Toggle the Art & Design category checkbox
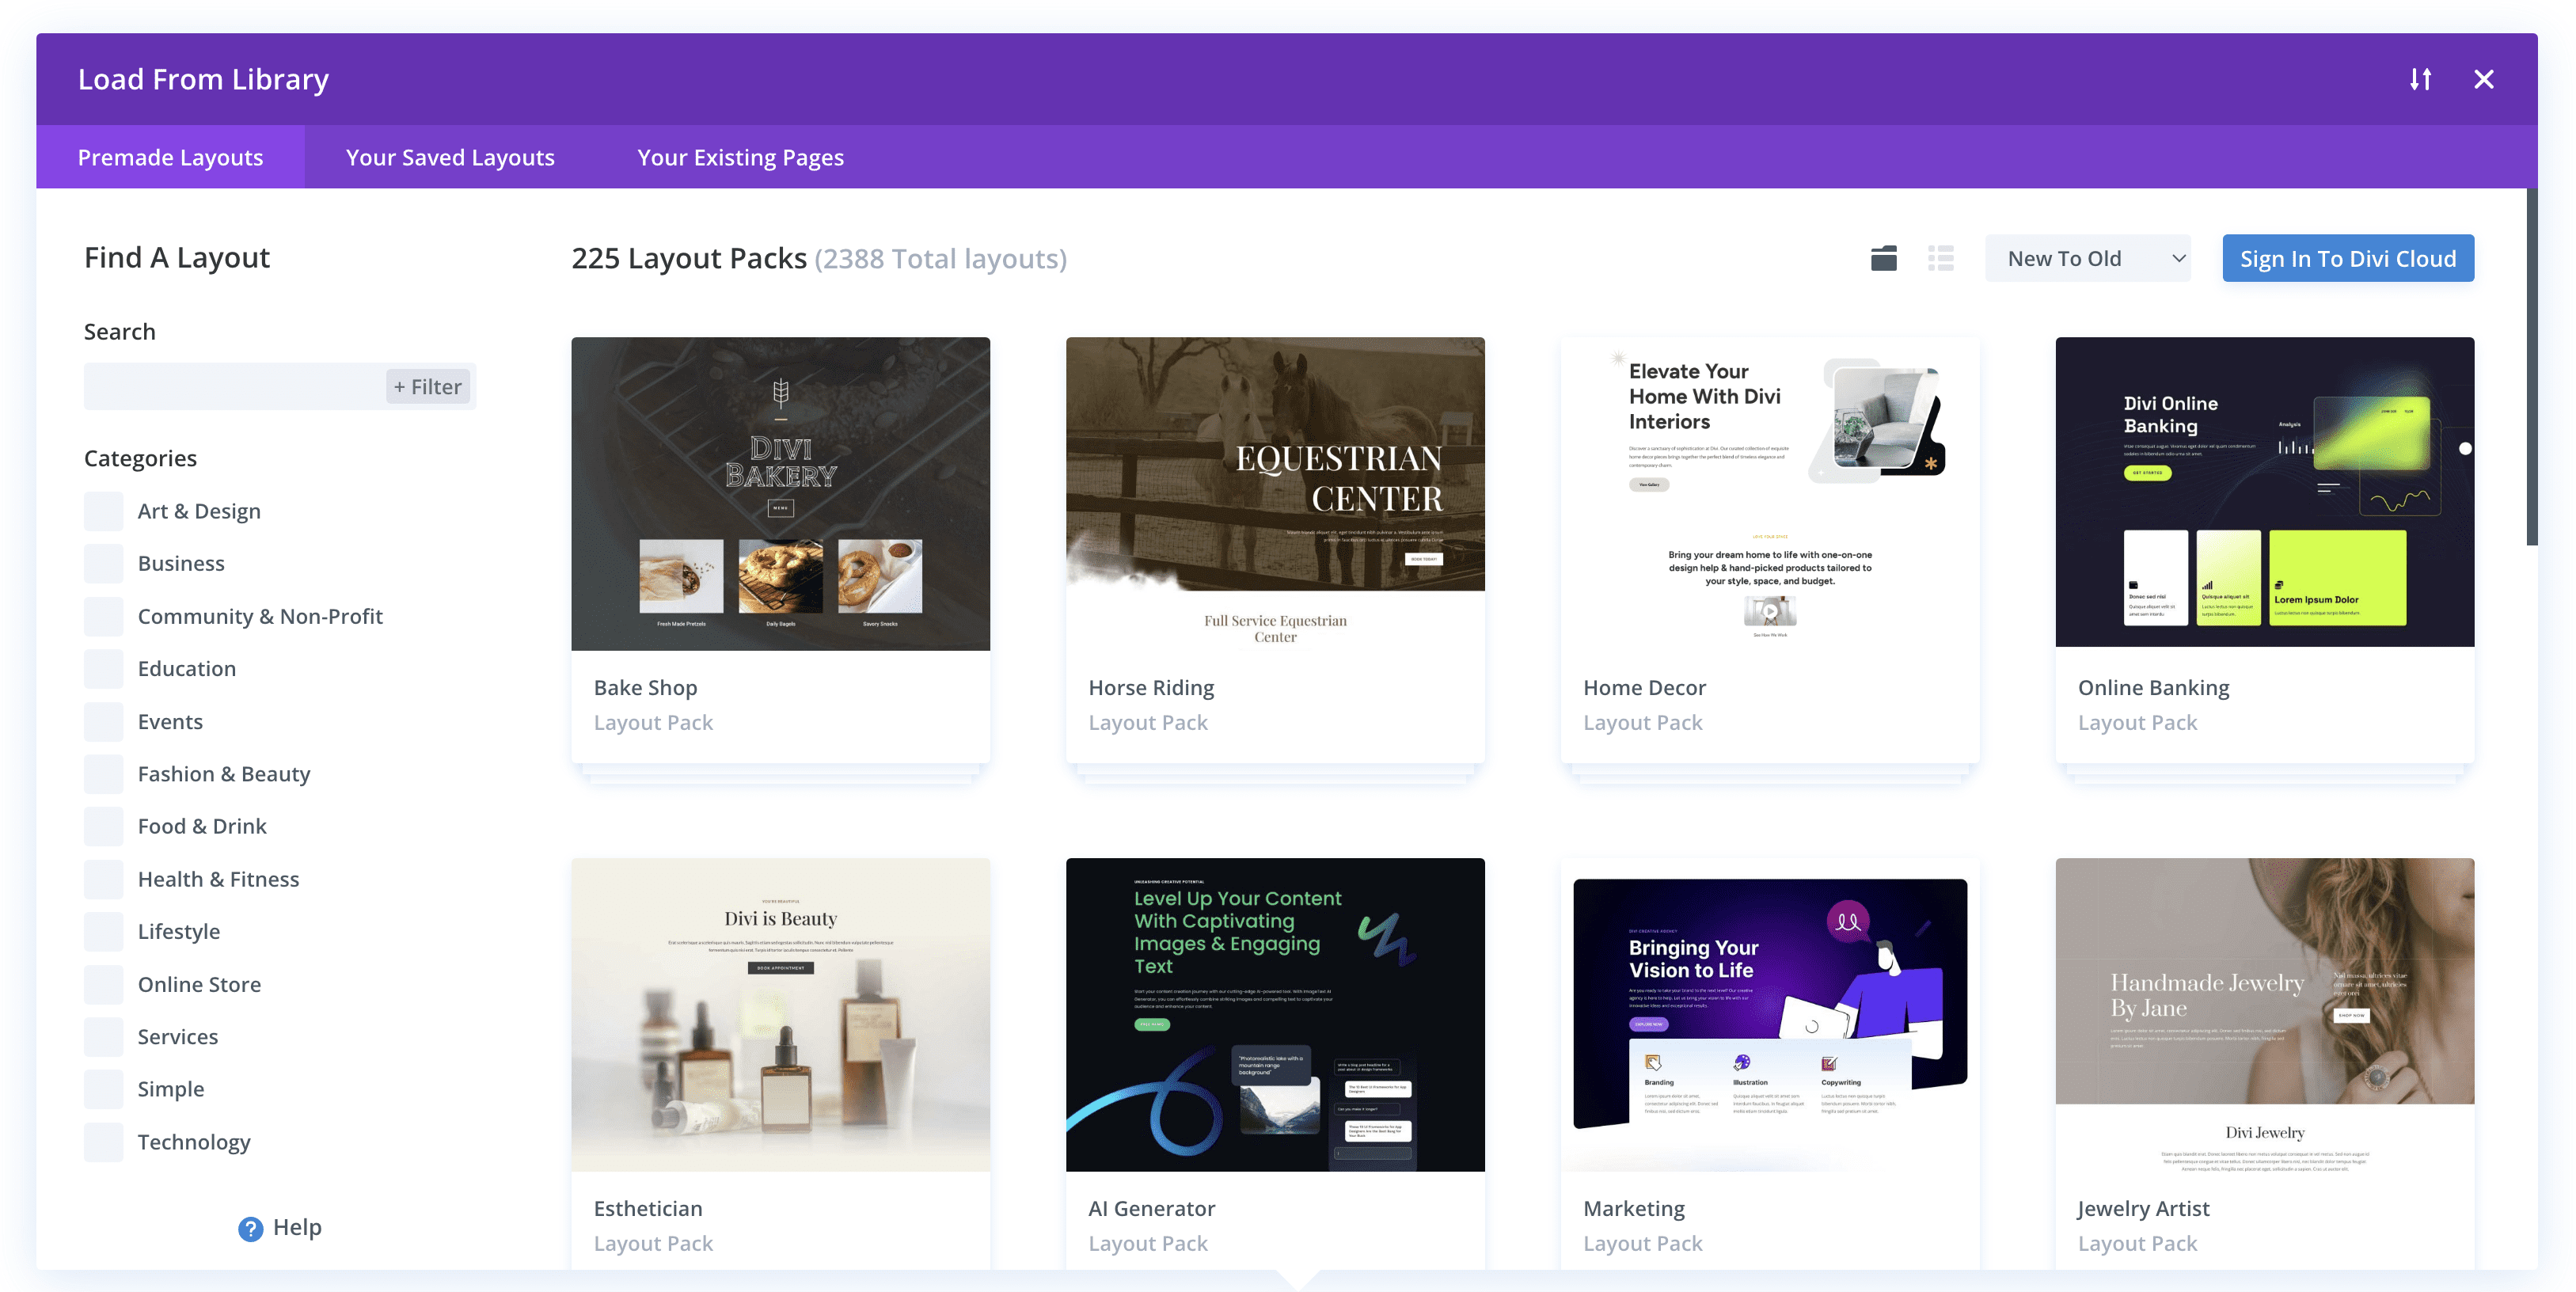2576x1292 pixels. coord(104,509)
